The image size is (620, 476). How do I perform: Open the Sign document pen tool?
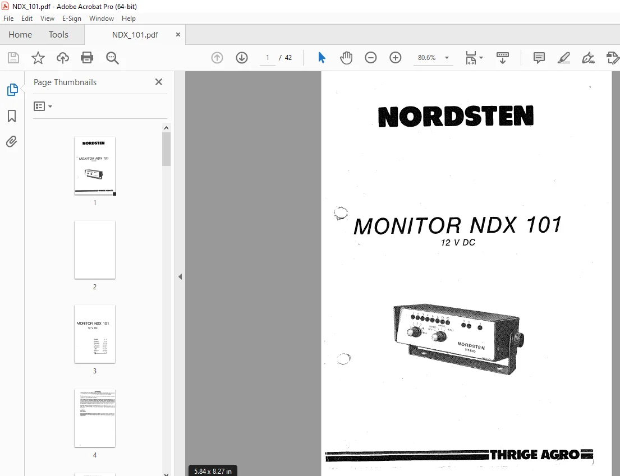coord(588,58)
